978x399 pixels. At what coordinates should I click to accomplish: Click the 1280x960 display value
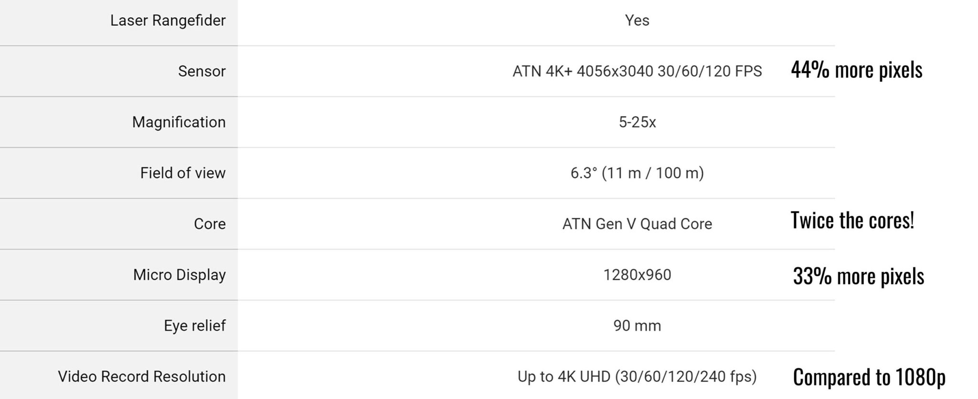637,275
